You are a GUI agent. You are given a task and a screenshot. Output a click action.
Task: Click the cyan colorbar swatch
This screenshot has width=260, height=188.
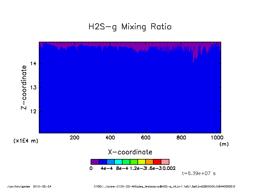(118, 162)
